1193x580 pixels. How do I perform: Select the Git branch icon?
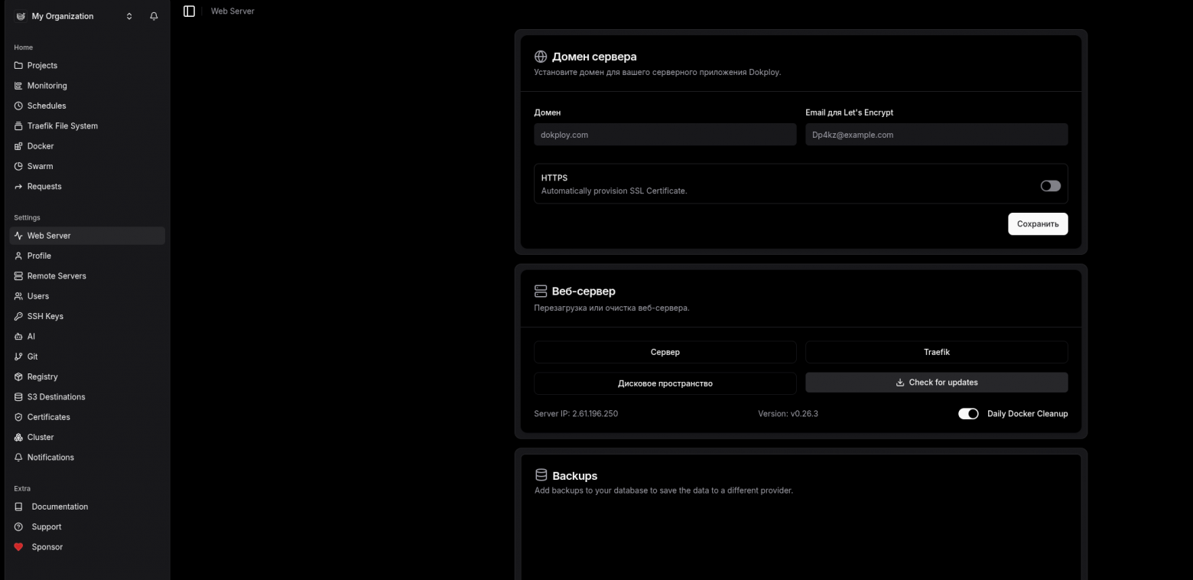(x=18, y=357)
